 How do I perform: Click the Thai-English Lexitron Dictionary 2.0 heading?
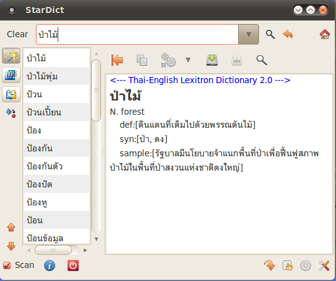point(200,80)
